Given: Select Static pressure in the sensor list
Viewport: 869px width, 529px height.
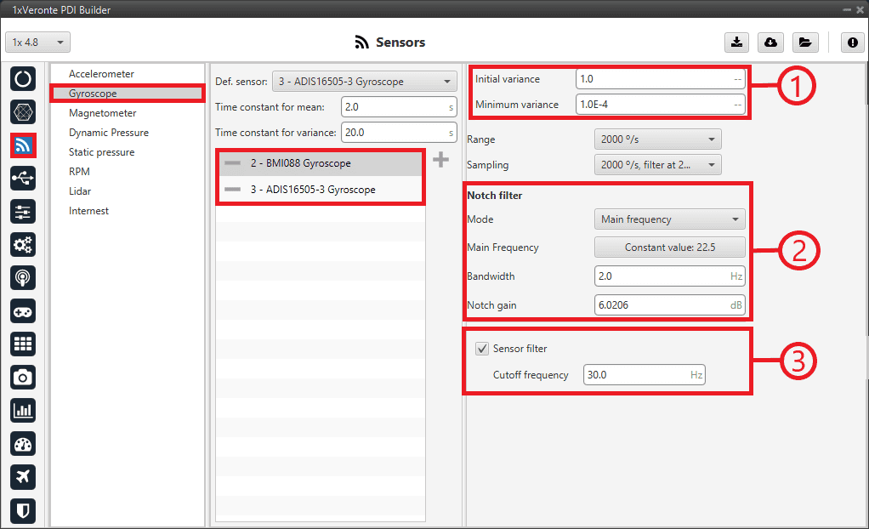Looking at the screenshot, I should pyautogui.click(x=101, y=152).
